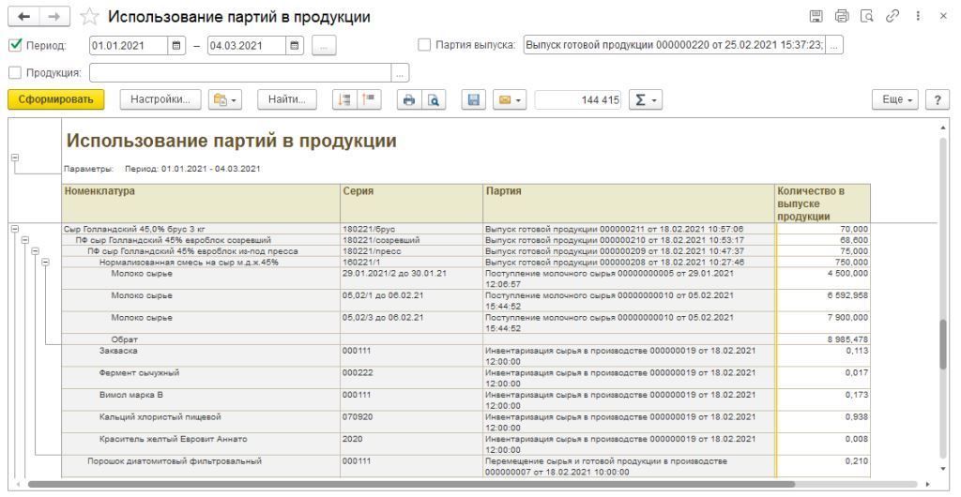Click series cell 29.01.2021/2 до 30.01.21
Viewport: 961px width, 497px height.
pyautogui.click(x=412, y=279)
